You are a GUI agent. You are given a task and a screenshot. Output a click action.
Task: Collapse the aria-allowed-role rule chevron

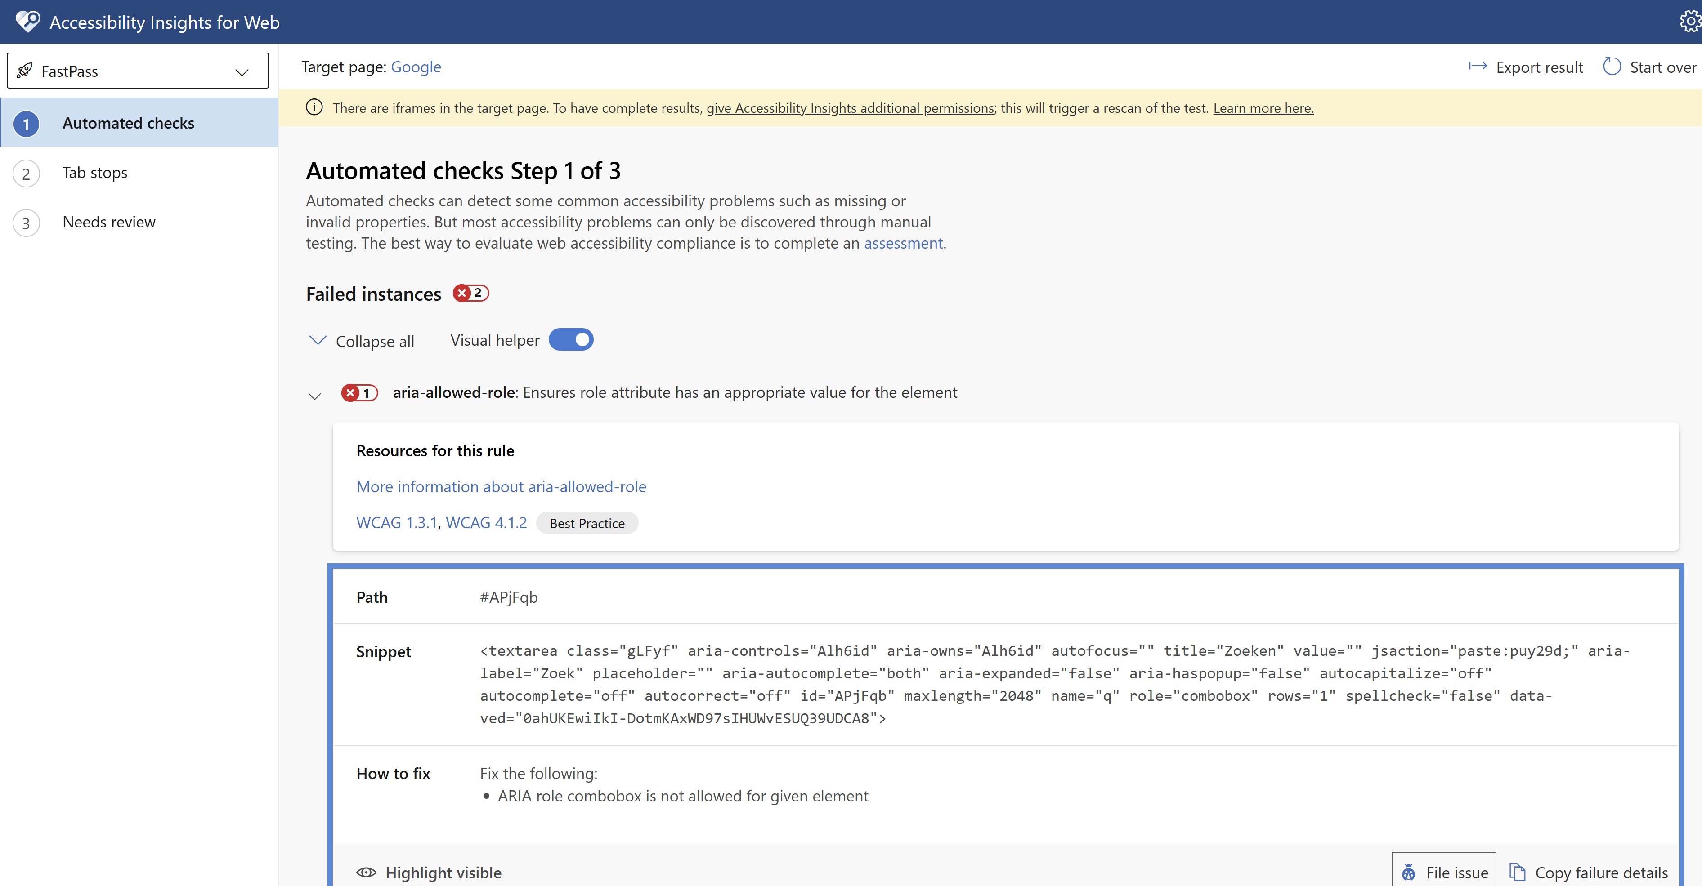click(314, 396)
